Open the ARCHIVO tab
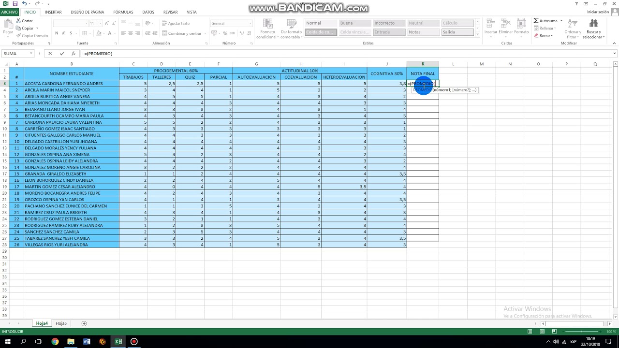The height and width of the screenshot is (348, 619). pyautogui.click(x=10, y=12)
